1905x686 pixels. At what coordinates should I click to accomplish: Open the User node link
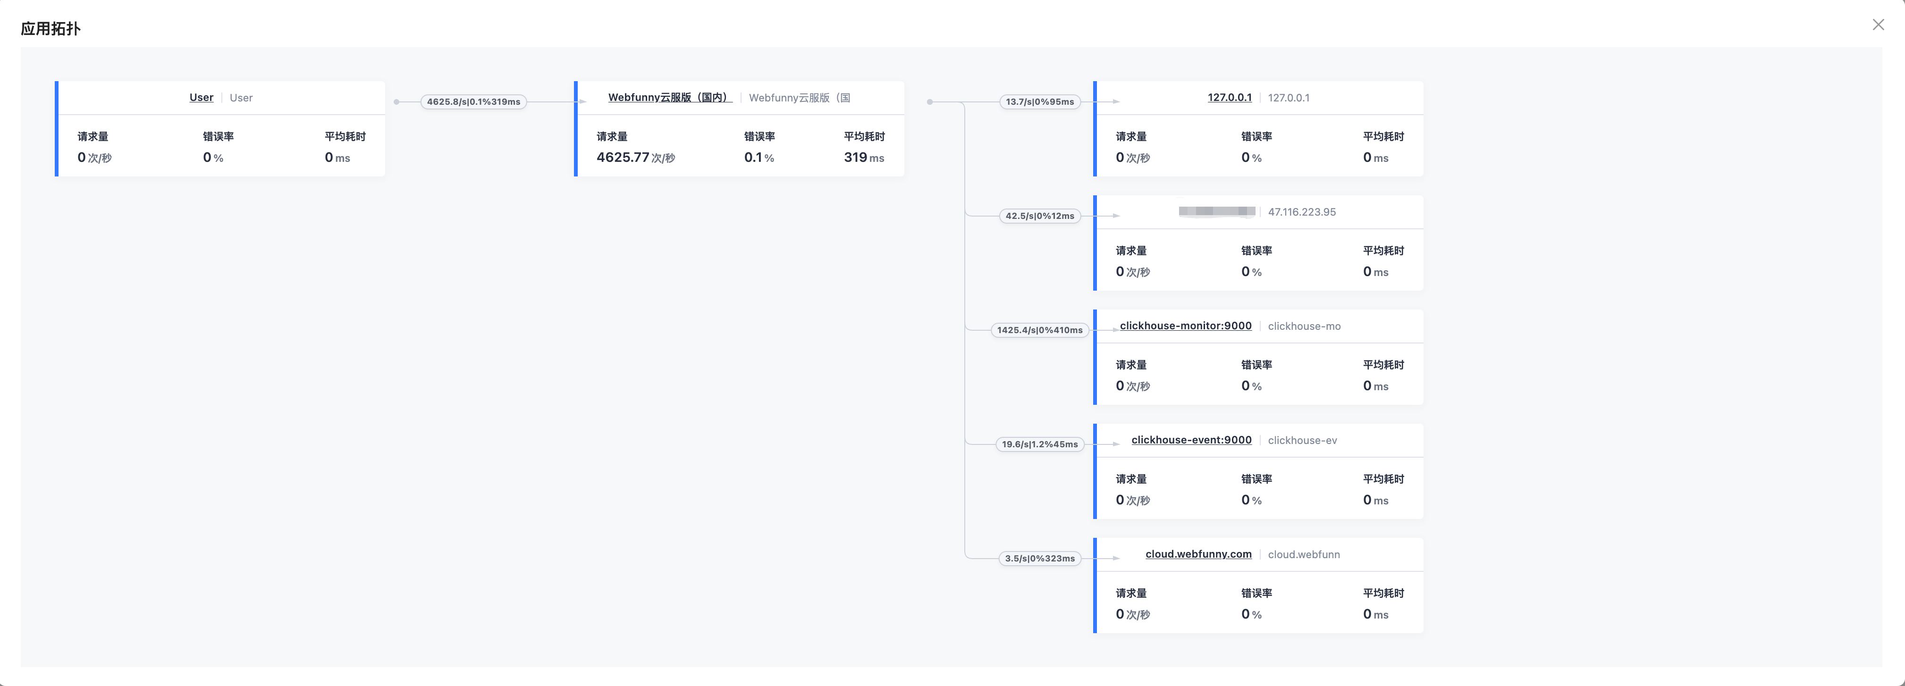(201, 98)
